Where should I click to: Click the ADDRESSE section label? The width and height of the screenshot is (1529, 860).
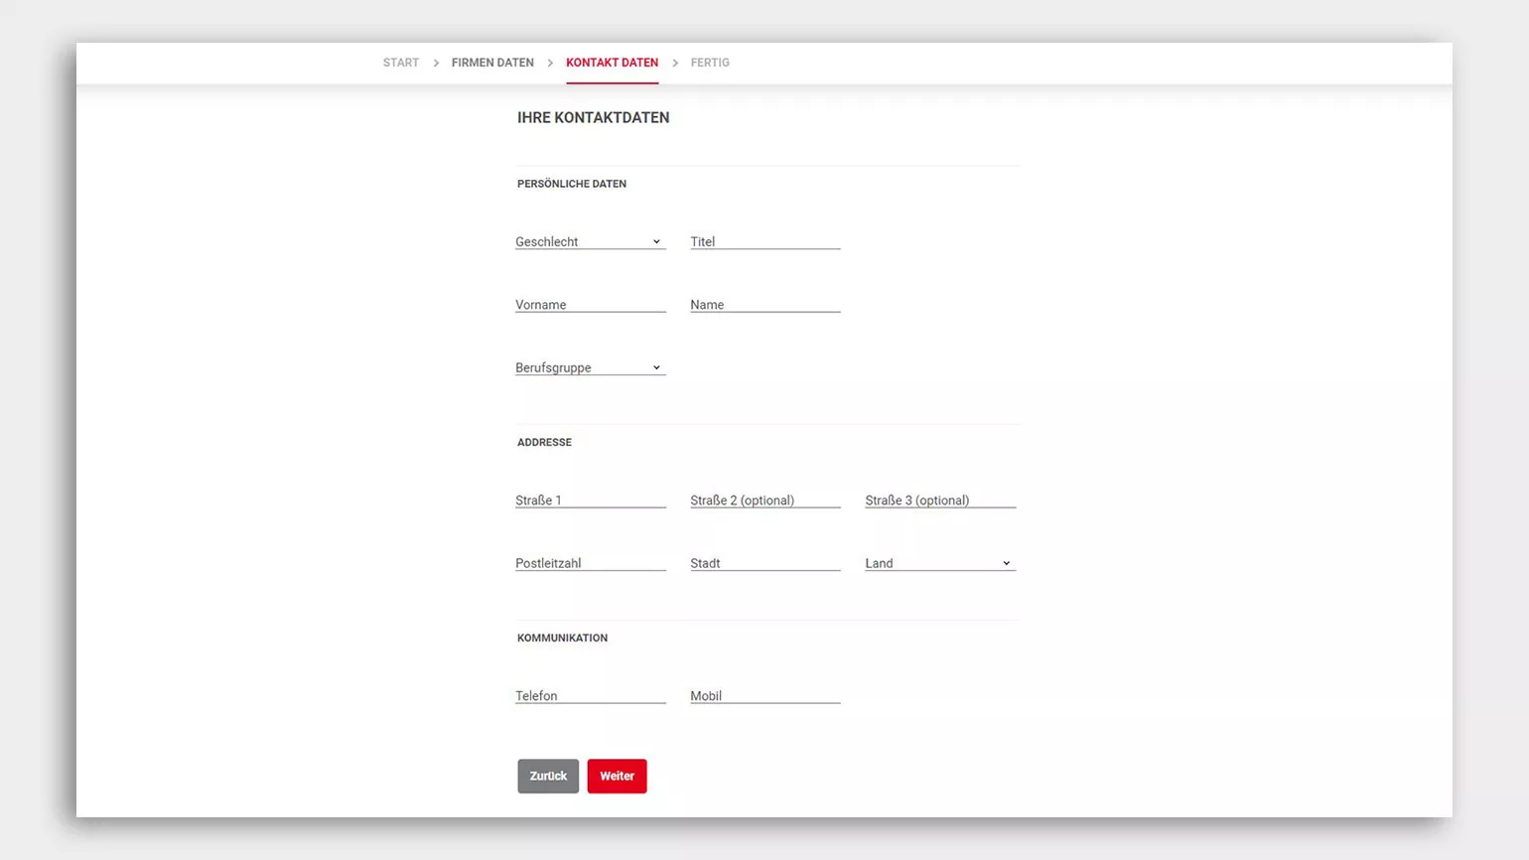[544, 442]
